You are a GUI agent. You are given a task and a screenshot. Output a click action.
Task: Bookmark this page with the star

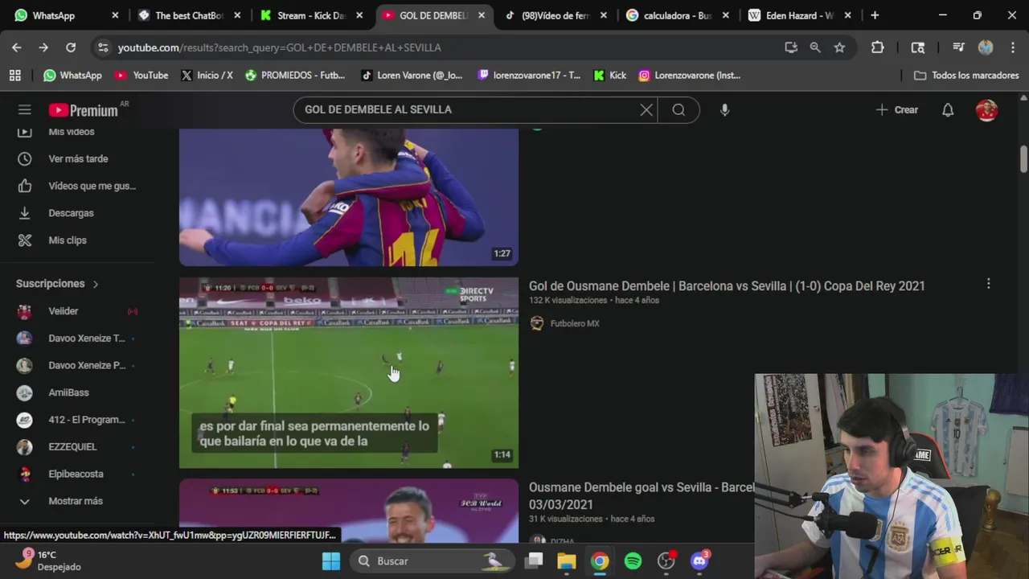coord(839,47)
